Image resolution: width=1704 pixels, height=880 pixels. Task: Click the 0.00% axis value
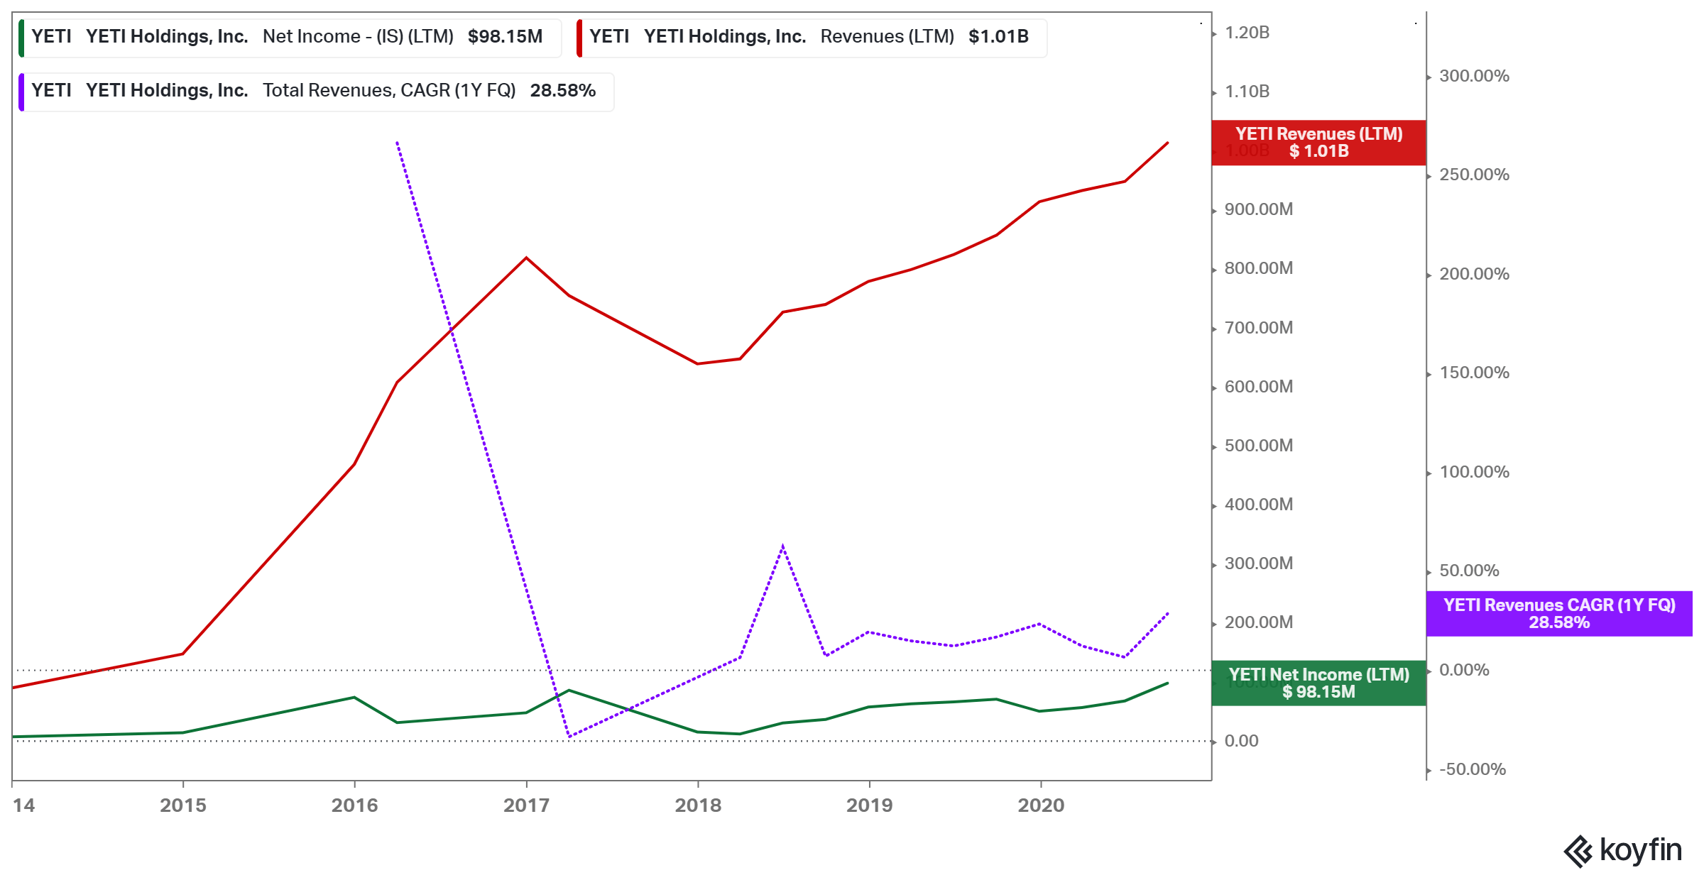coord(1464,670)
